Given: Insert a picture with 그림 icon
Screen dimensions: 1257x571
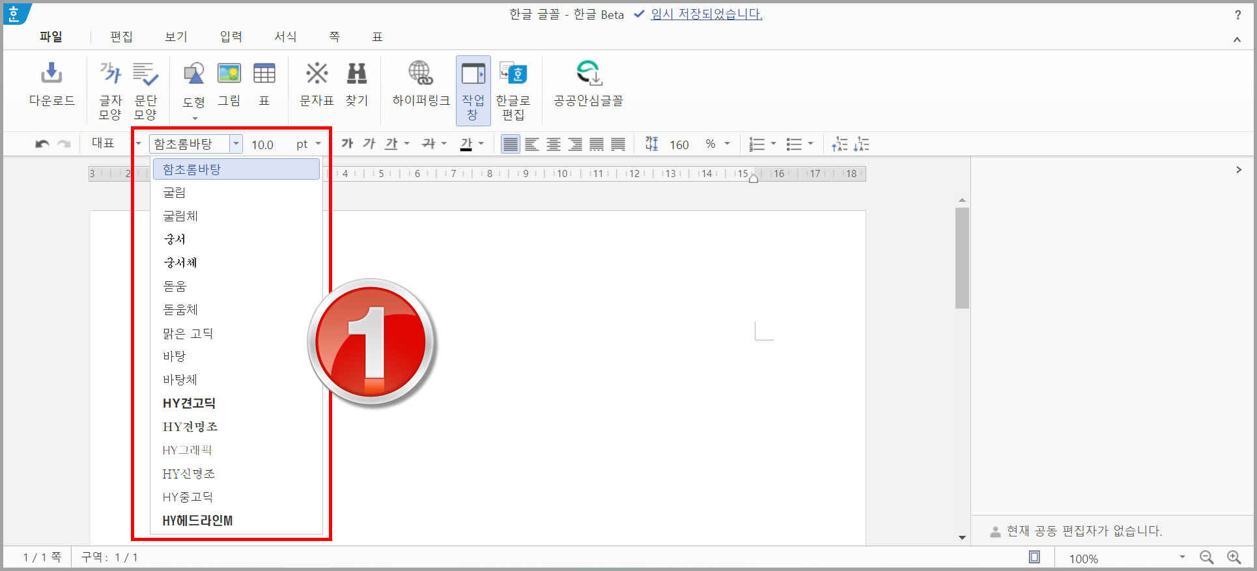Looking at the screenshot, I should pyautogui.click(x=229, y=84).
